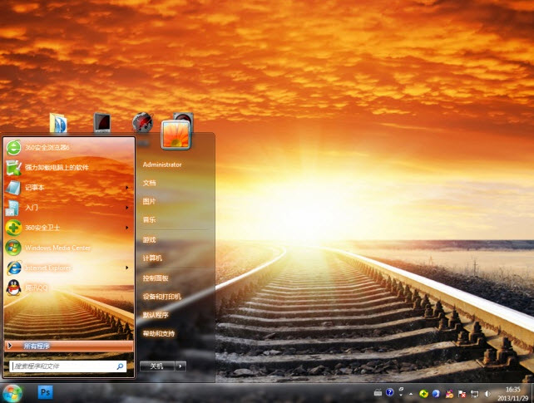Open 游戏 (Games) folder
The width and height of the screenshot is (534, 403).
tap(149, 240)
